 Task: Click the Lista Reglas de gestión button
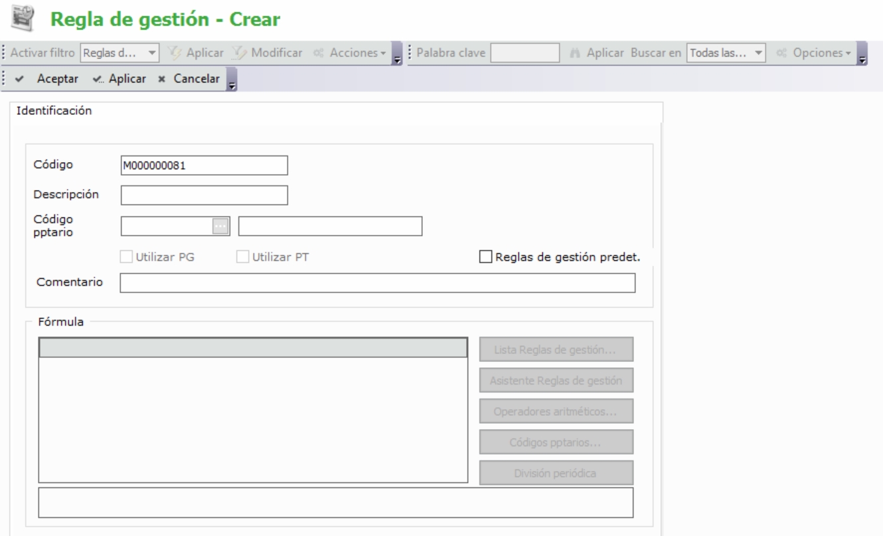pyautogui.click(x=556, y=349)
